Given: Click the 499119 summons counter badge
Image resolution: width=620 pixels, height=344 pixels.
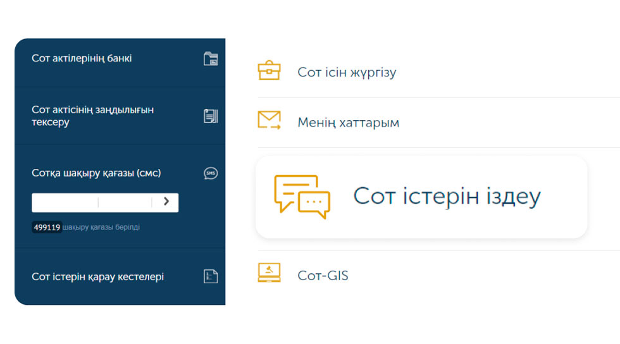Looking at the screenshot, I should (x=47, y=227).
